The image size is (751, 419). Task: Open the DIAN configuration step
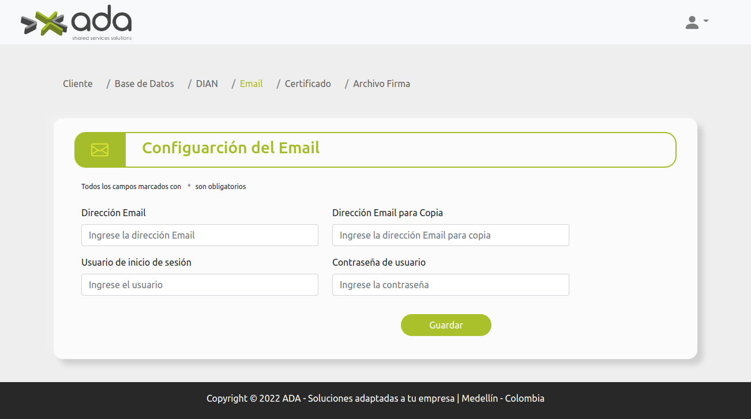206,84
